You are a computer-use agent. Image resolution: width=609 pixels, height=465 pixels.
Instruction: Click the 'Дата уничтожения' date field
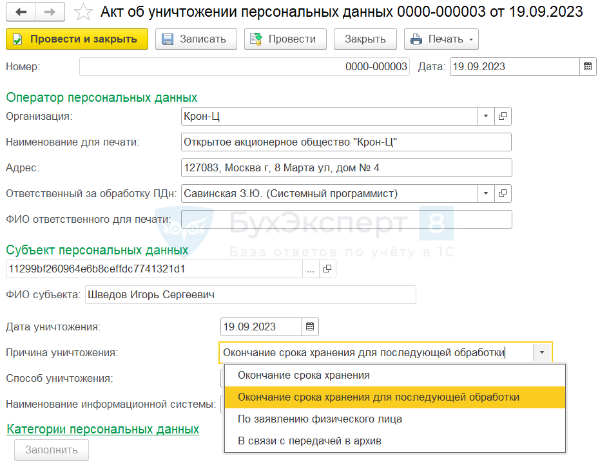point(261,327)
